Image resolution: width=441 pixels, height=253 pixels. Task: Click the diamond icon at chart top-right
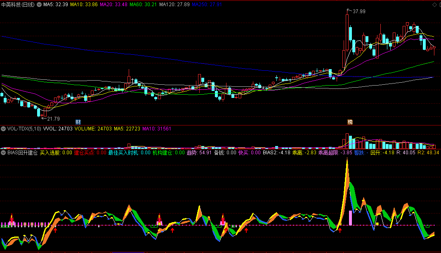434,5
